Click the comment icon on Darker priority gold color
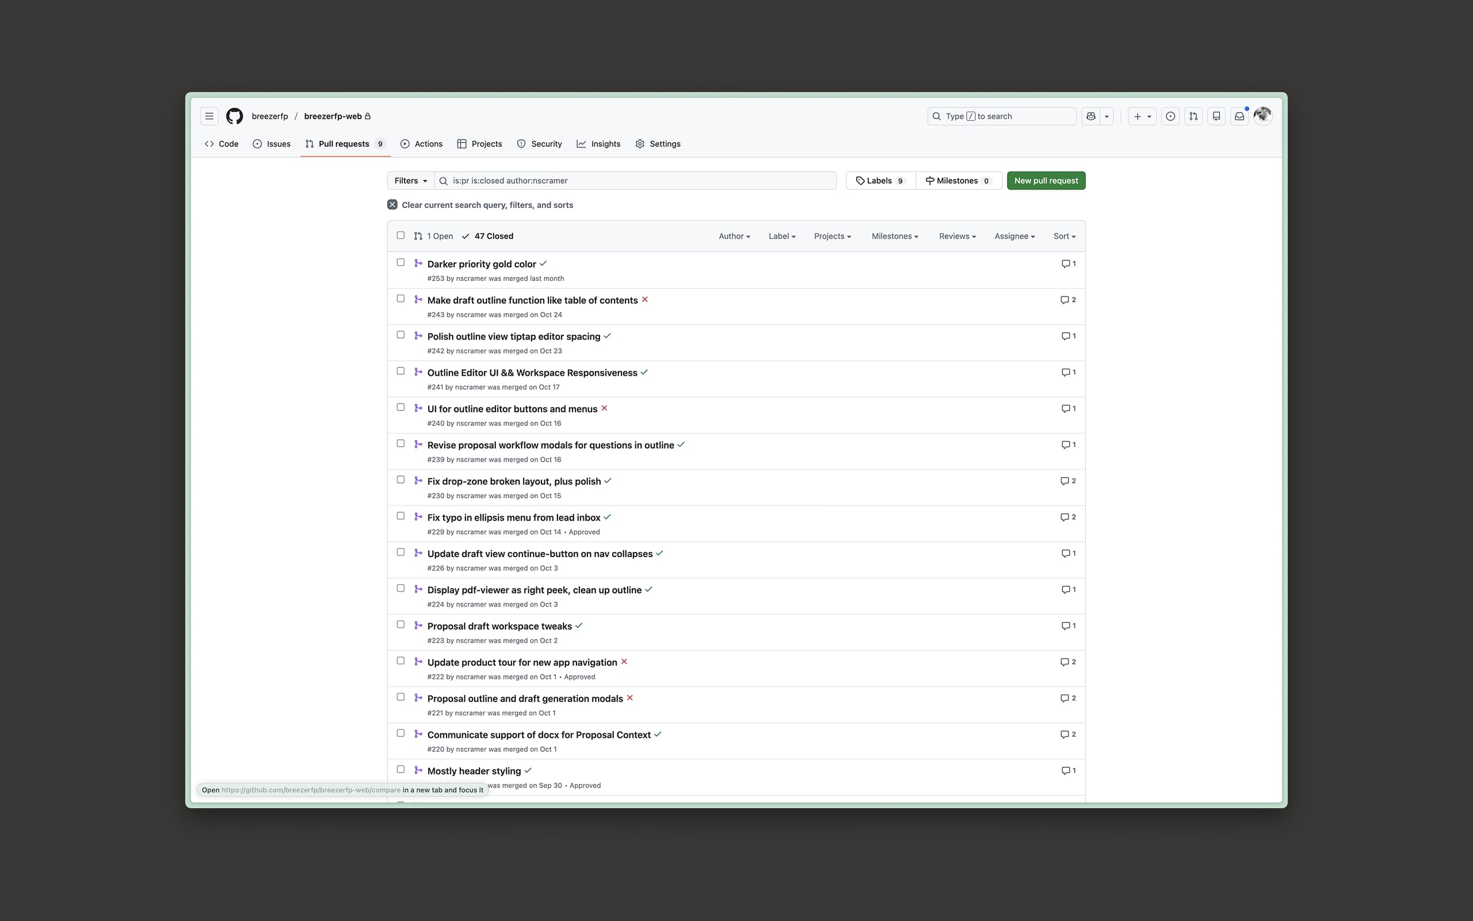 1067,263
